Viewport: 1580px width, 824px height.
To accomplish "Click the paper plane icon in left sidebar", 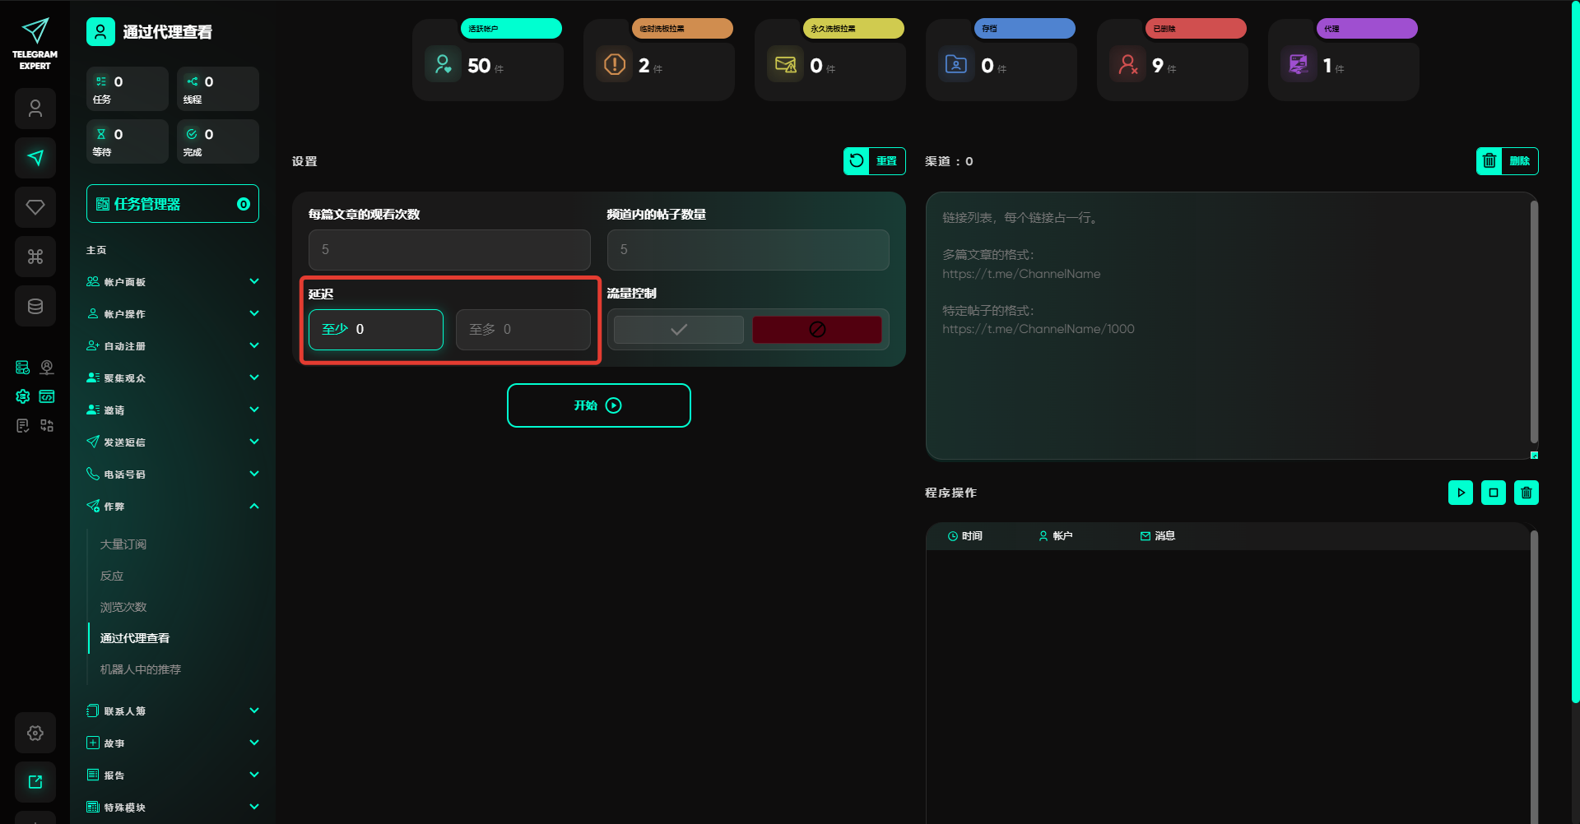I will click(x=35, y=158).
